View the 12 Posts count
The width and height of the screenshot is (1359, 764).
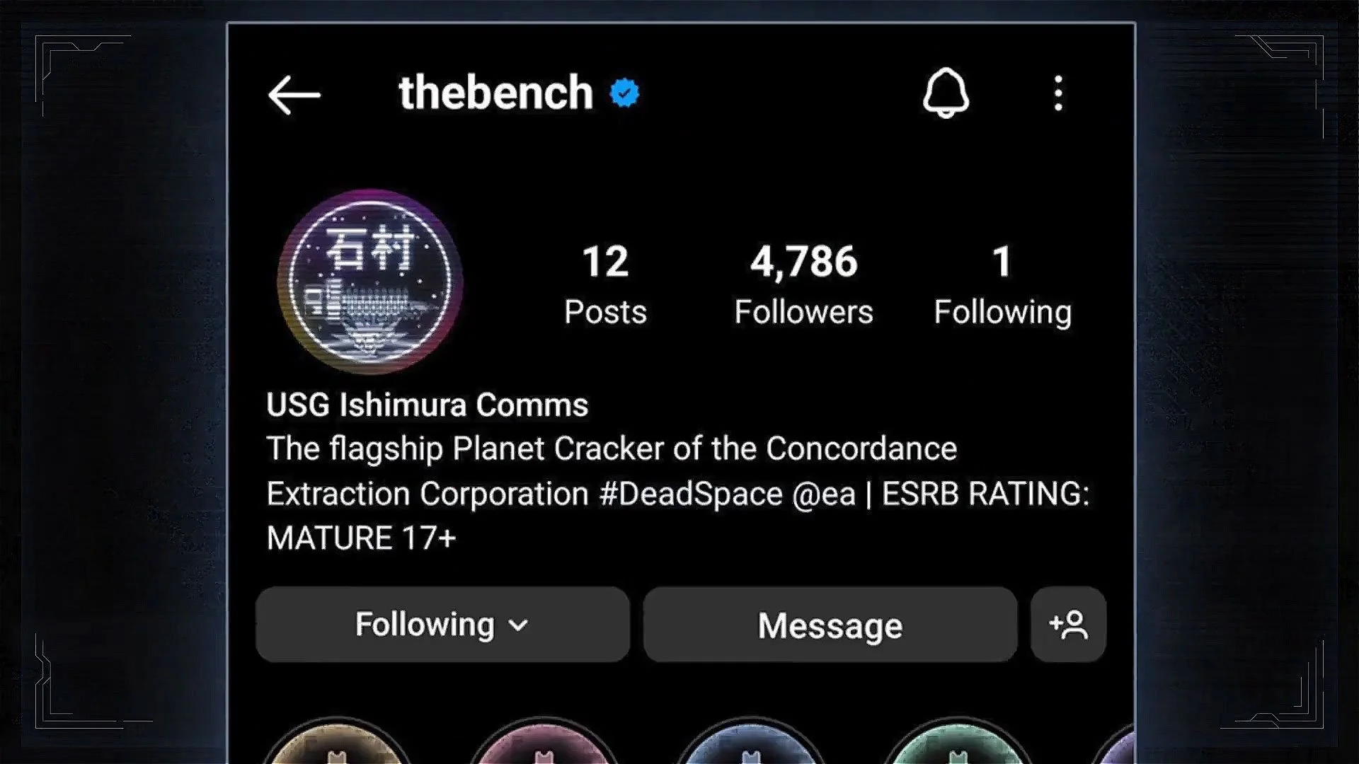point(605,284)
